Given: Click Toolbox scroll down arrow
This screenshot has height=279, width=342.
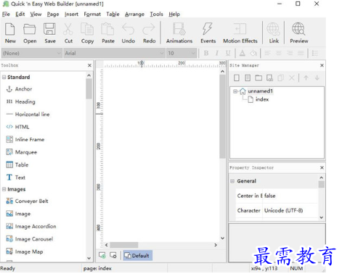Looking at the screenshot, I should click(x=89, y=258).
